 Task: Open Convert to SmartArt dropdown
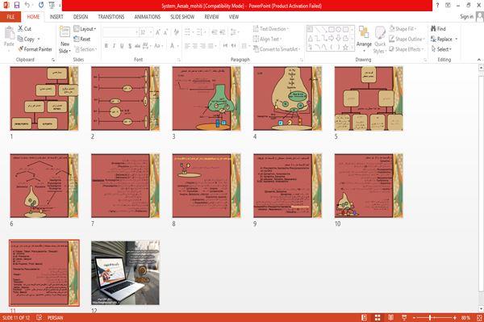point(277,49)
